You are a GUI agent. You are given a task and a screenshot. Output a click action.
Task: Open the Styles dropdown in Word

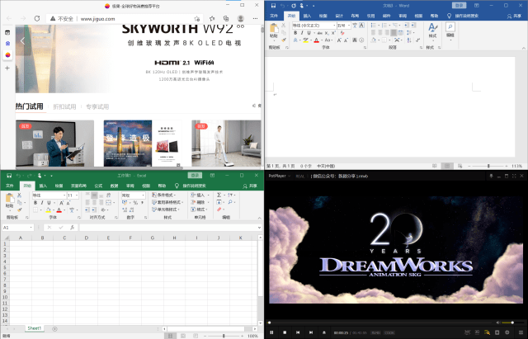(x=432, y=31)
